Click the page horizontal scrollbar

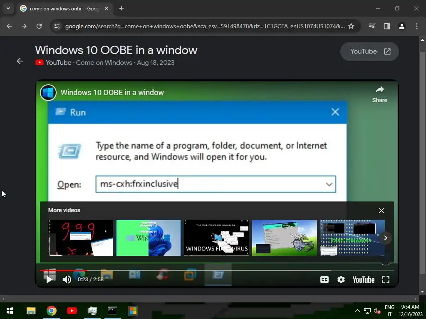click(209, 299)
